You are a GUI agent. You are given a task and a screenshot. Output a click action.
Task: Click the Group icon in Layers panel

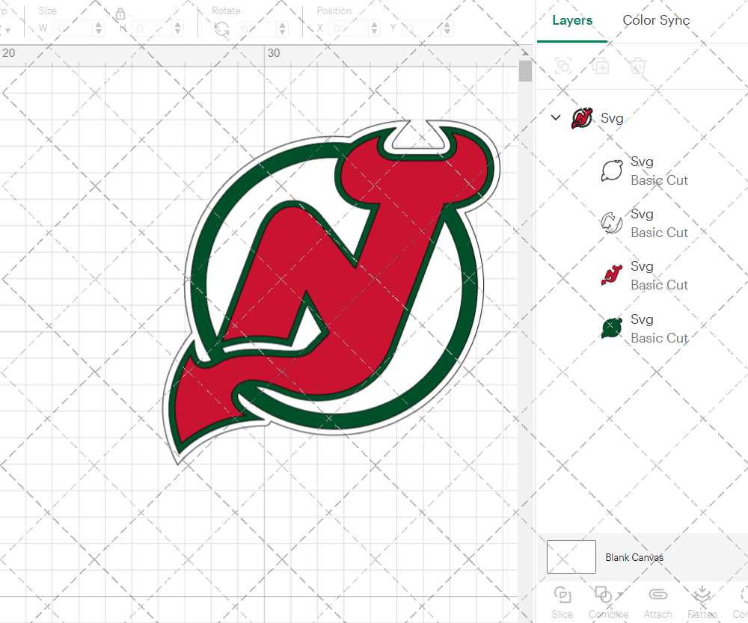[x=563, y=66]
